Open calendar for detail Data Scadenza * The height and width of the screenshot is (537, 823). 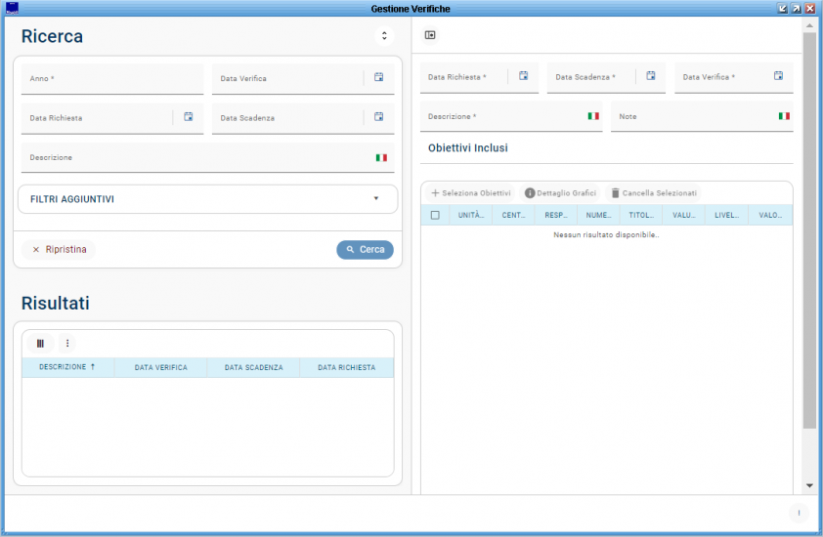pos(651,75)
